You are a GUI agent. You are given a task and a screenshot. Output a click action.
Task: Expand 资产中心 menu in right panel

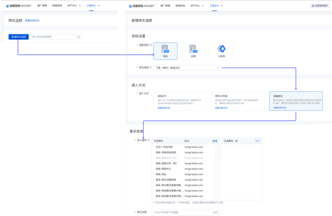tap(197, 6)
